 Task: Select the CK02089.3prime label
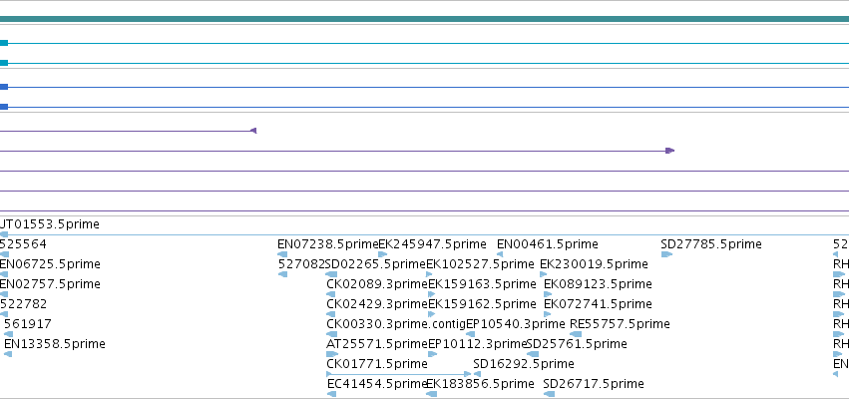377,284
